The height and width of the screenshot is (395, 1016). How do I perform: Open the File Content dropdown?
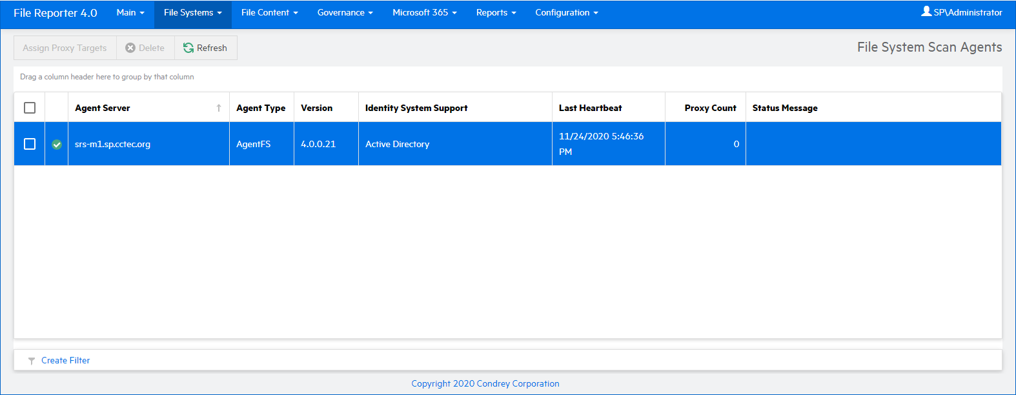(269, 13)
